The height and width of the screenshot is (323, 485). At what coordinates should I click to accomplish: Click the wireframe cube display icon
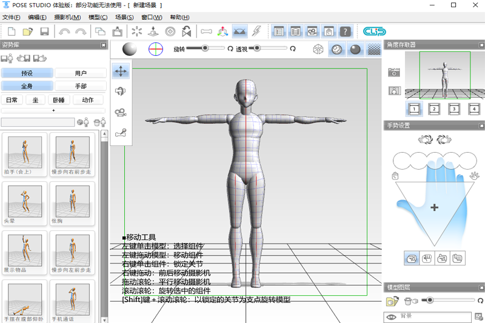[318, 50]
